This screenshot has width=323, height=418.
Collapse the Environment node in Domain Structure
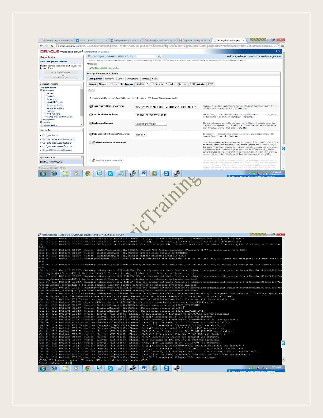tap(41, 91)
